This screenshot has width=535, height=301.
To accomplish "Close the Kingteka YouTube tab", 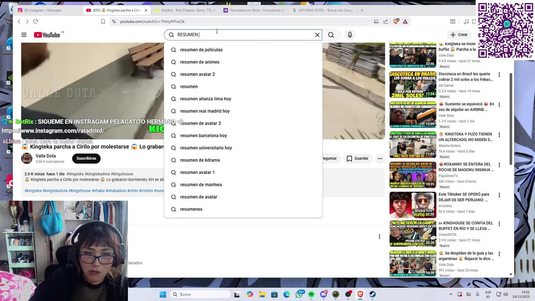I will click(146, 10).
